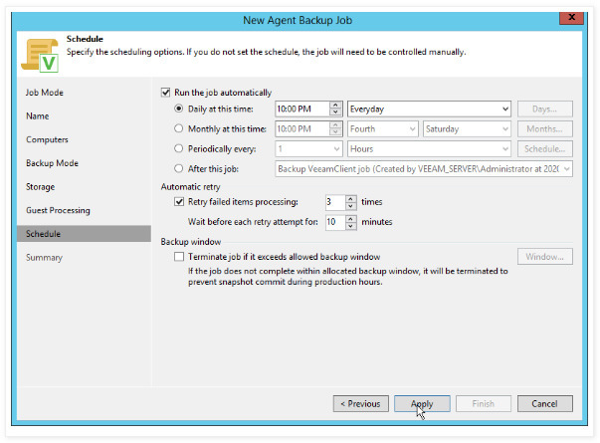600x443 pixels.
Task: Switch to the Backup Mode step
Action: pyautogui.click(x=52, y=163)
